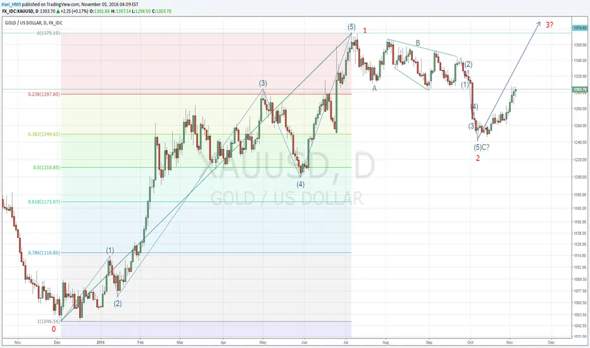Viewport: 590px width, 348px height.
Task: Select the (5) wave label at the July top
Action: 351,27
